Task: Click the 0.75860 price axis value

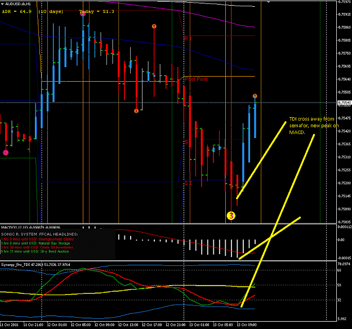Action: pyautogui.click(x=345, y=28)
